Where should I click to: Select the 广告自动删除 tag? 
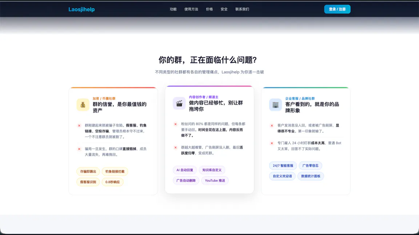(186, 181)
